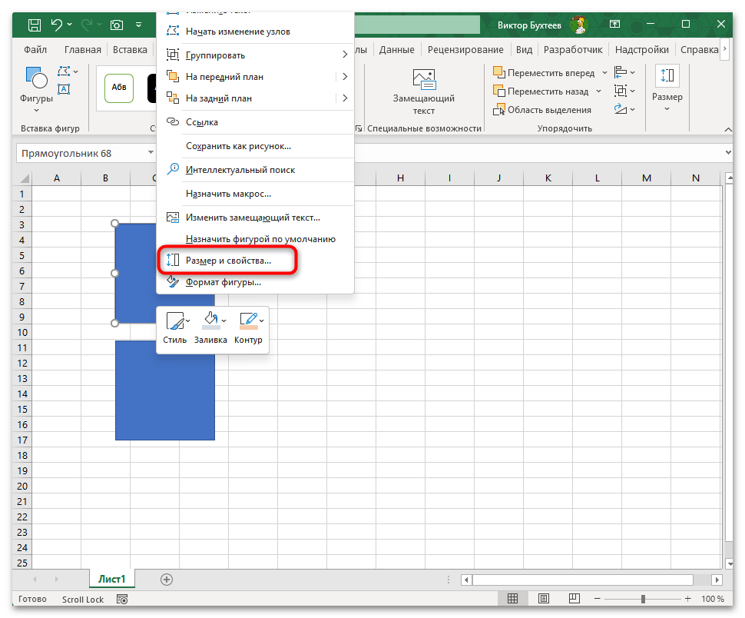Screen dimensions: 745x618
Task: Expand На задний план submenu arrow
Action: (345, 98)
